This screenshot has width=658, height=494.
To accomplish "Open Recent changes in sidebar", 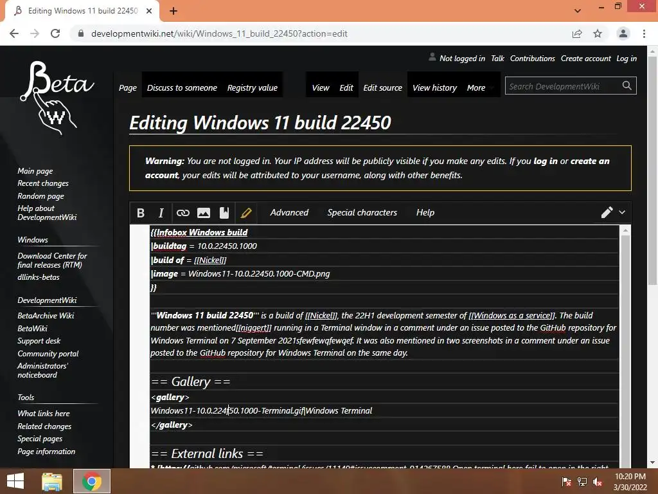I will click(43, 183).
